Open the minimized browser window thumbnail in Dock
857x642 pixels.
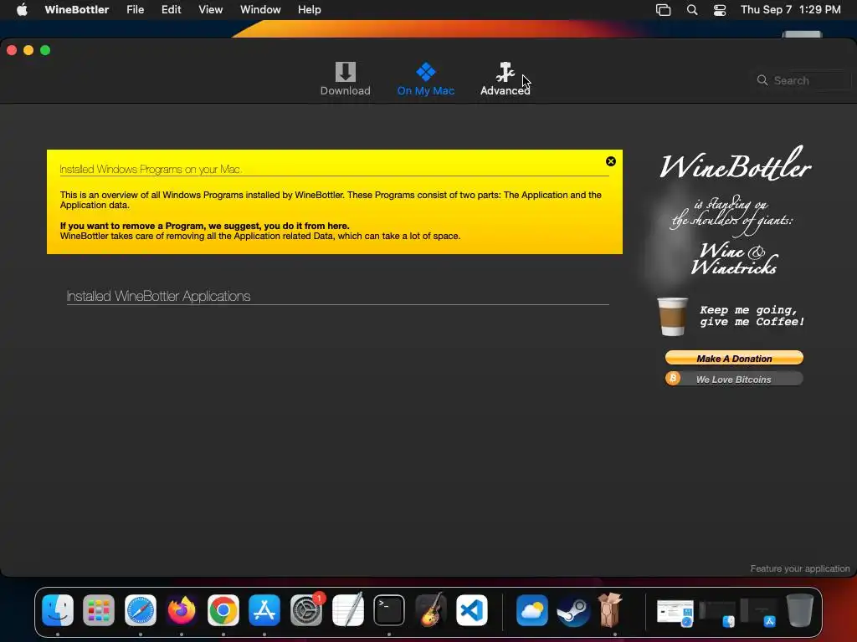[675, 613]
